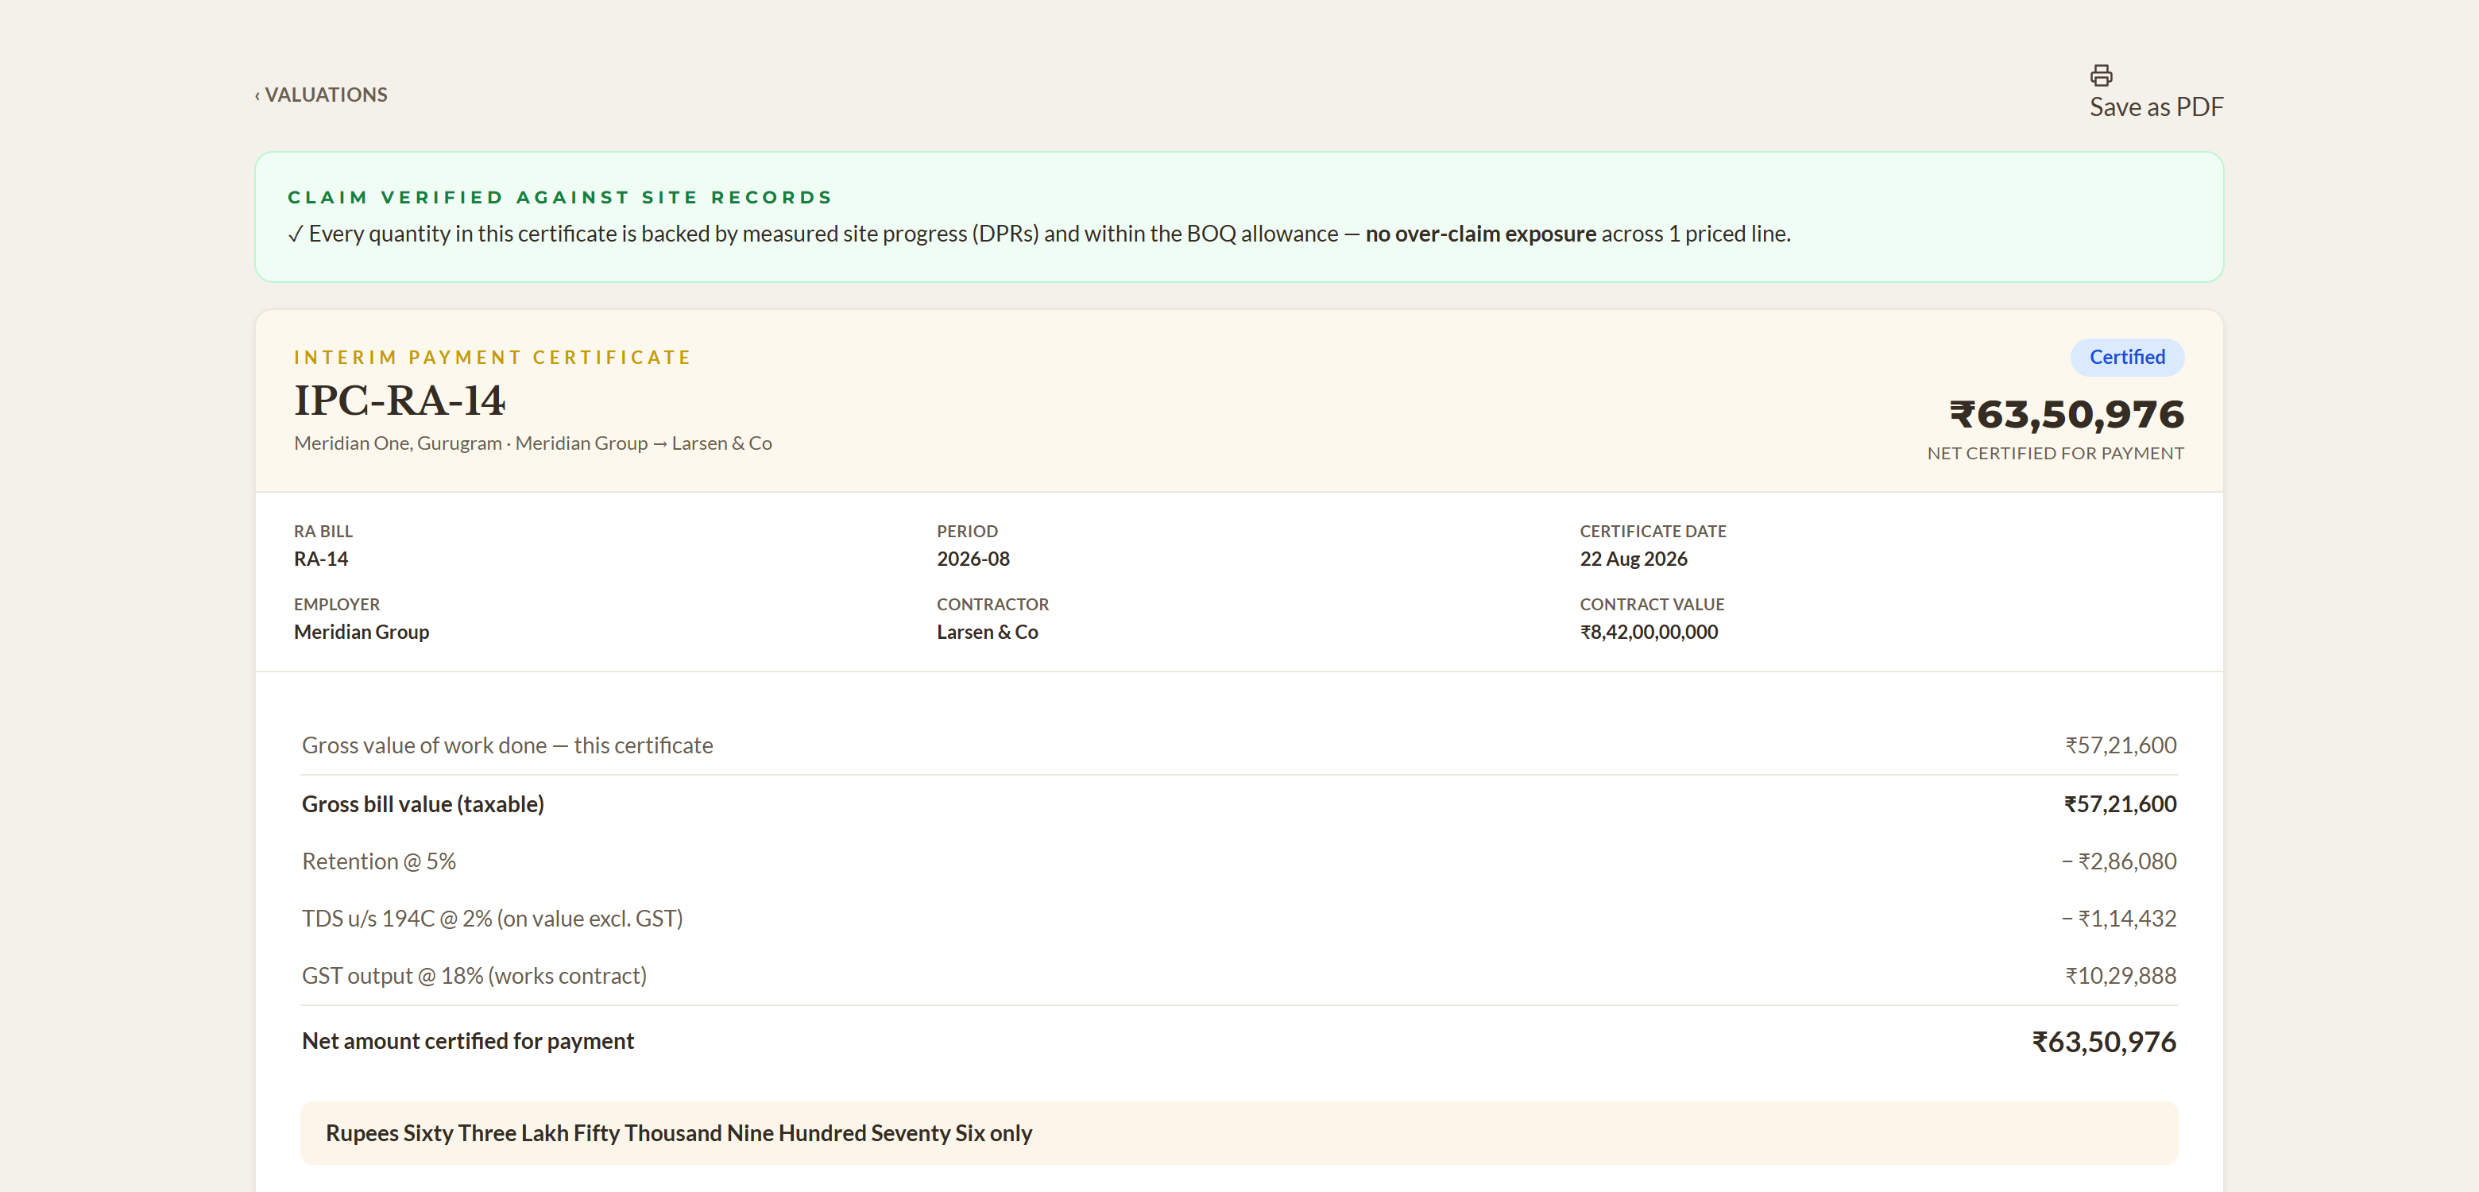Select contract value ₹8,42,00,00,000
This screenshot has height=1192, width=2479.
point(1649,632)
